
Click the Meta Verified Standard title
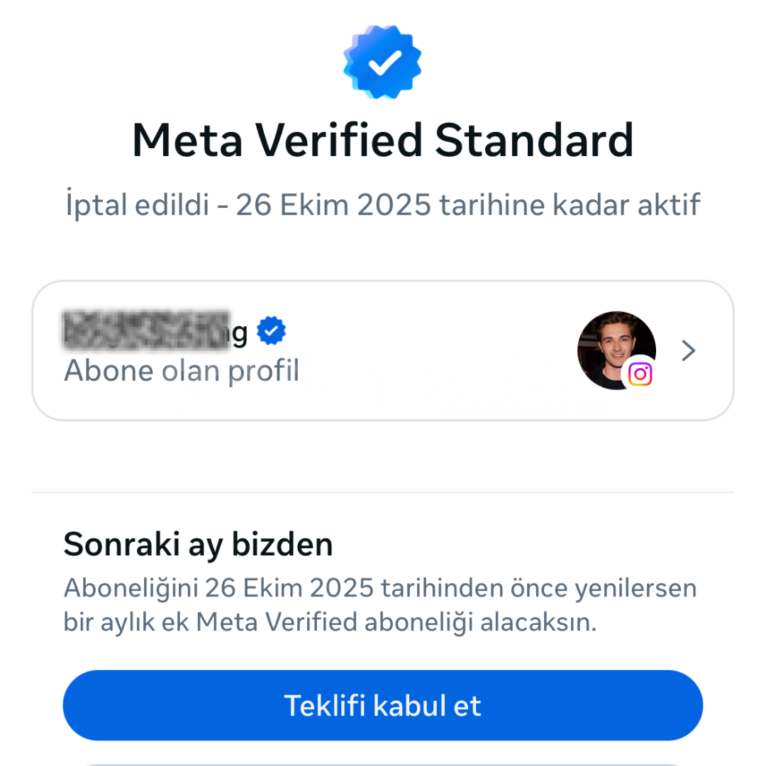pos(382,140)
